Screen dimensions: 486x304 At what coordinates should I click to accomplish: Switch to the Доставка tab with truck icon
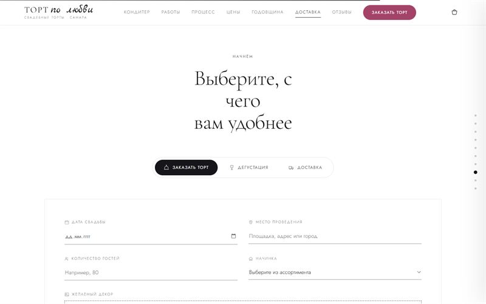306,168
